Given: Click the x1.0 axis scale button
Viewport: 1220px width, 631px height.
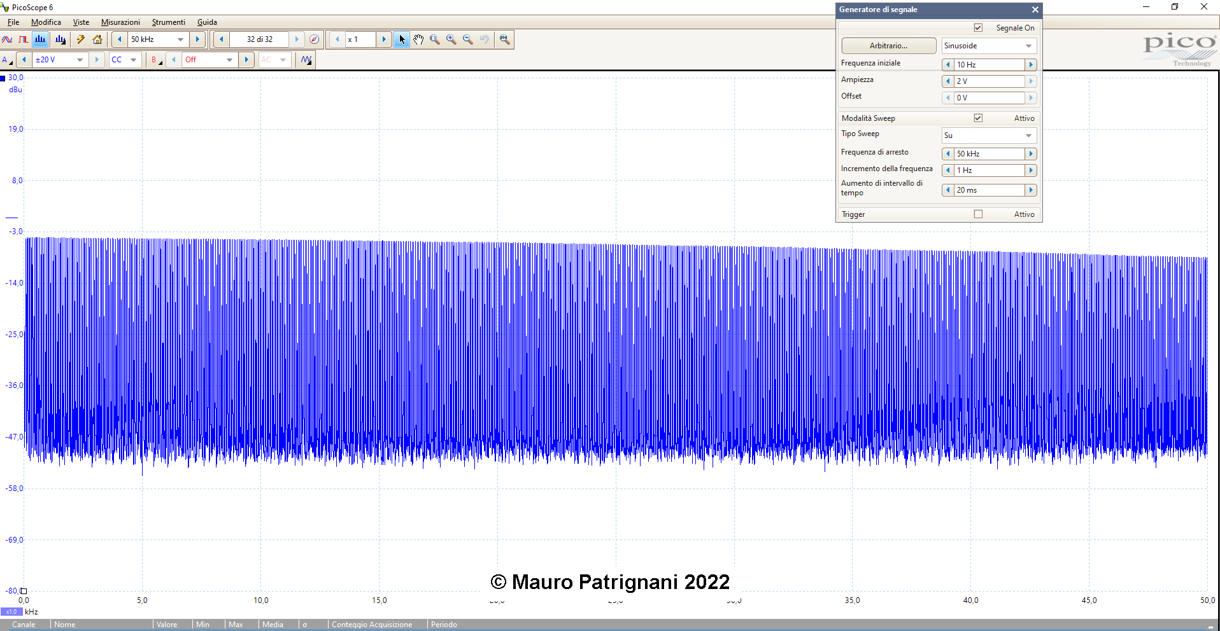Looking at the screenshot, I should [11, 612].
